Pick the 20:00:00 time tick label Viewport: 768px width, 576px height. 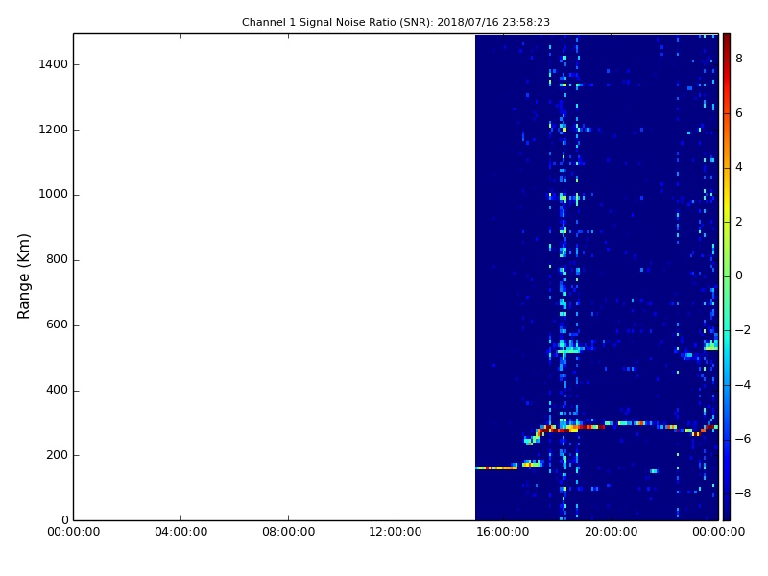pos(611,531)
